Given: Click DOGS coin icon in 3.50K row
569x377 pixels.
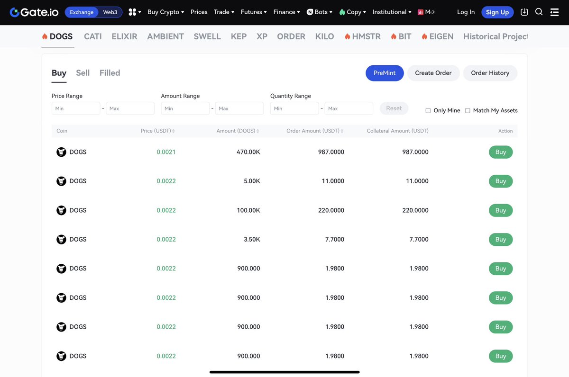Looking at the screenshot, I should click(61, 239).
